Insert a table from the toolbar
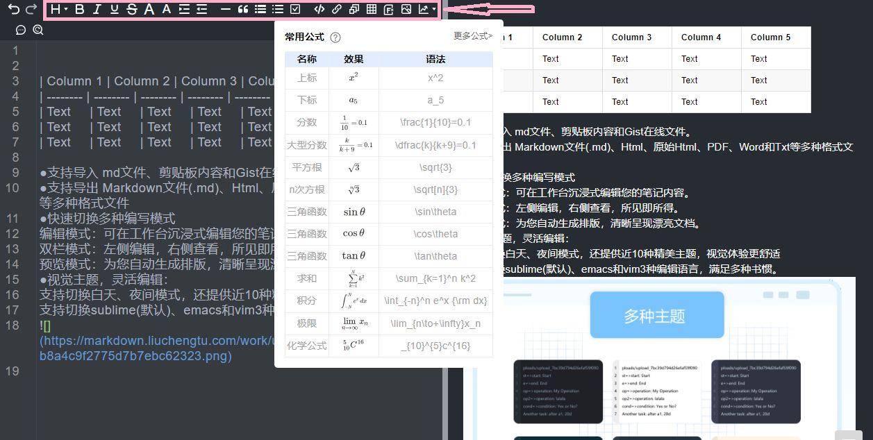873x440 pixels. point(372,9)
